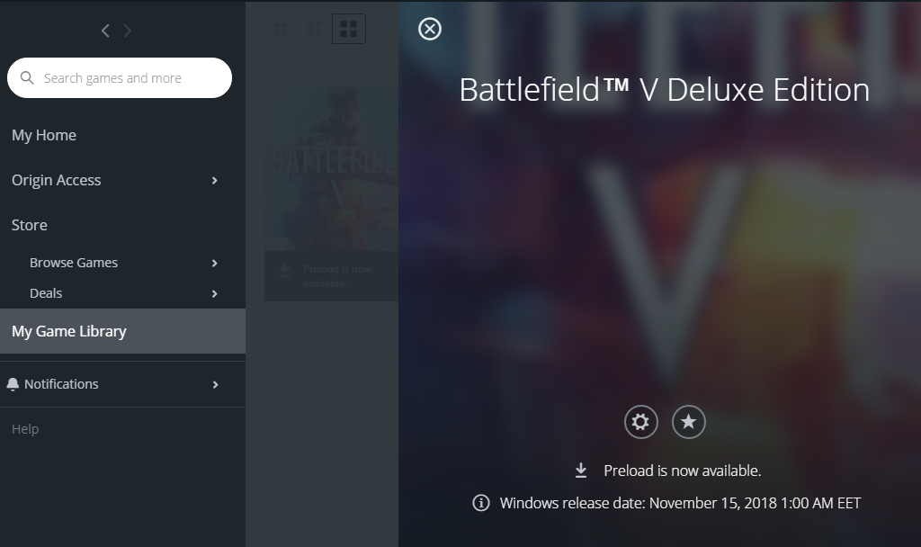Switch to large tile view
Screen dimensions: 921x547
[349, 29]
